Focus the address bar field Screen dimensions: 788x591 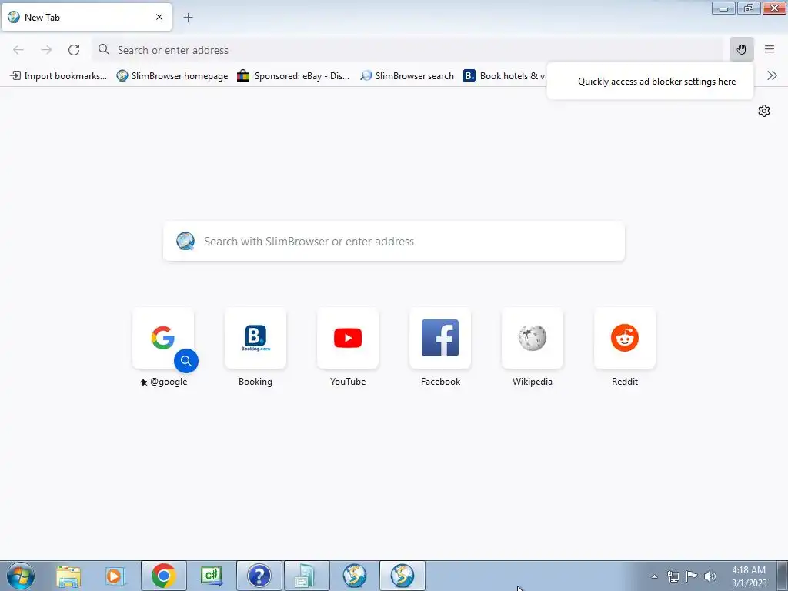pyautogui.click(x=408, y=50)
